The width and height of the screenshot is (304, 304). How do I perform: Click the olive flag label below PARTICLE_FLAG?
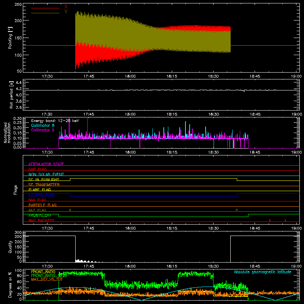(37, 210)
